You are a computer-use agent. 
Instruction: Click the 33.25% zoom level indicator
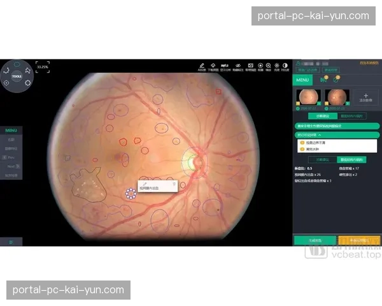tap(42, 66)
